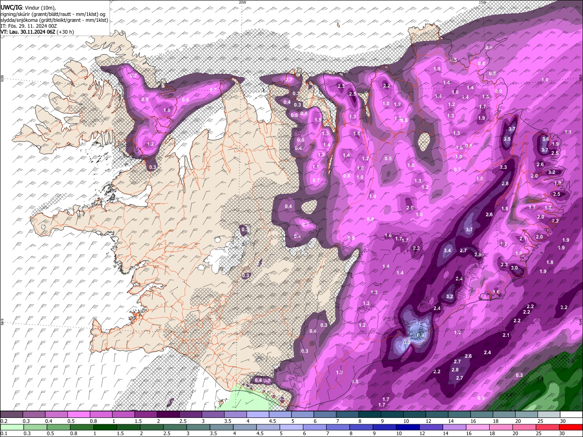Click the '3.4' precipitation value on map
The height and width of the screenshot is (437, 583).
pos(447,250)
